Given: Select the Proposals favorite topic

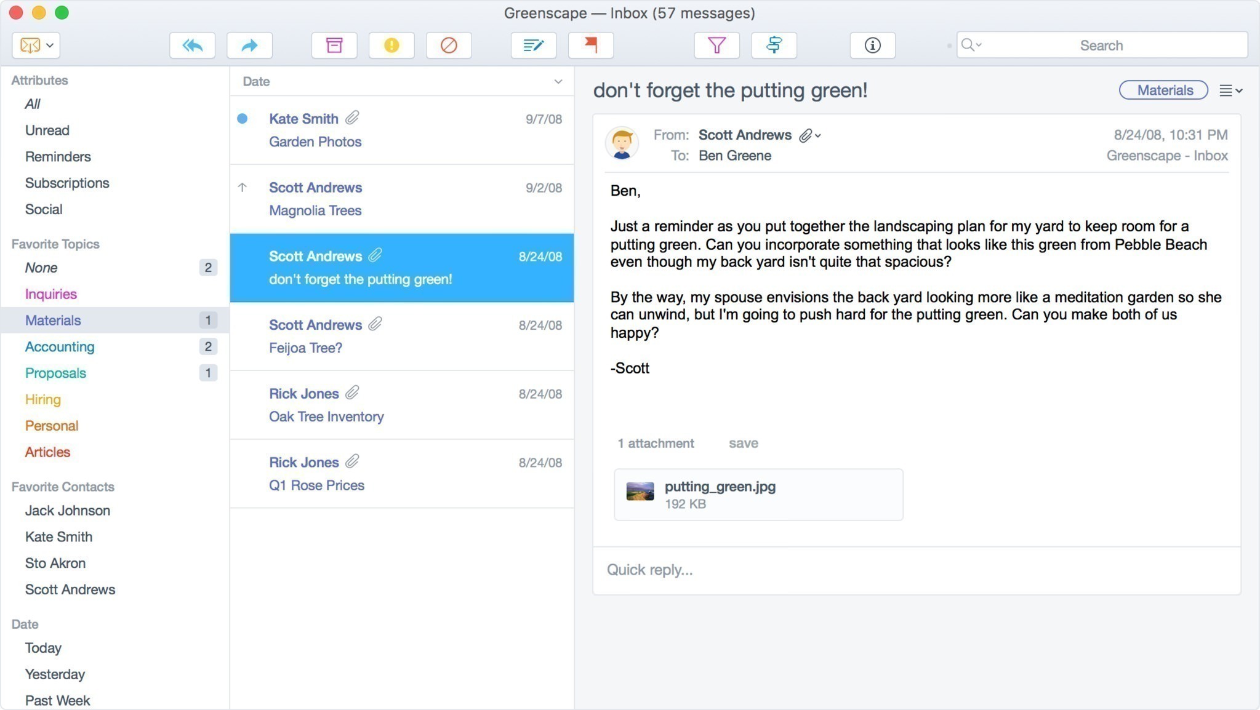Looking at the screenshot, I should point(55,373).
